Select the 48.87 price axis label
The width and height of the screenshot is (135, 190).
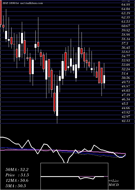coord(126,86)
